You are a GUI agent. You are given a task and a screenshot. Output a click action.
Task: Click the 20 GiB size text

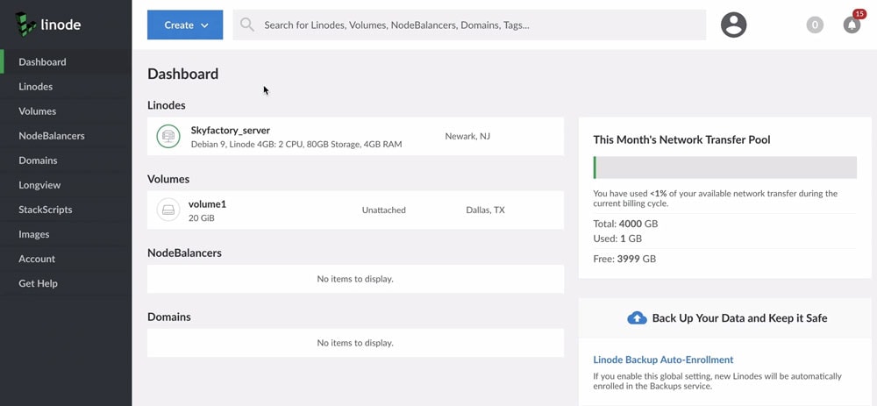202,218
